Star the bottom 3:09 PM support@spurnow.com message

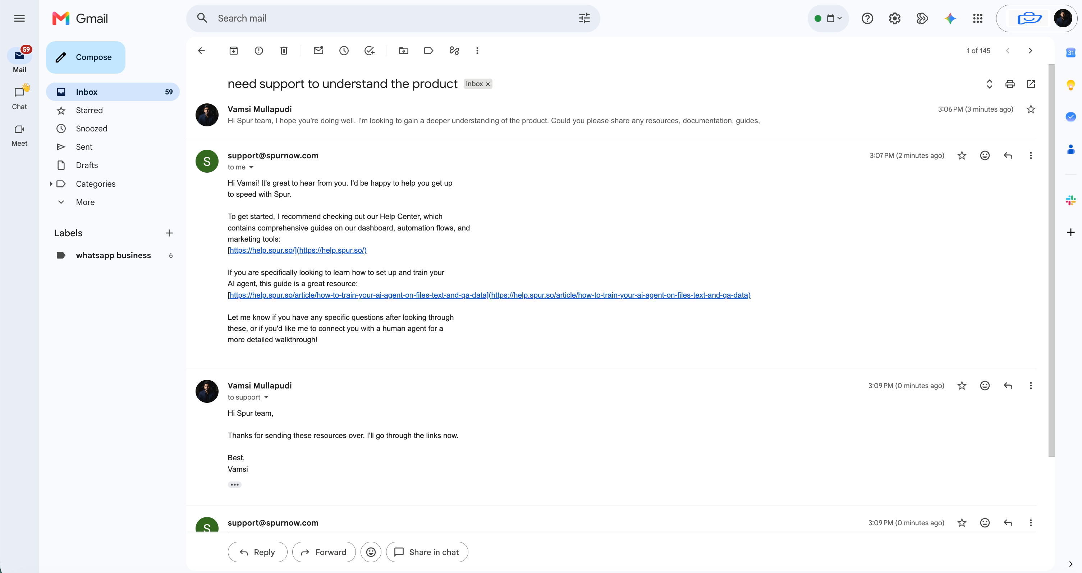[x=962, y=523]
